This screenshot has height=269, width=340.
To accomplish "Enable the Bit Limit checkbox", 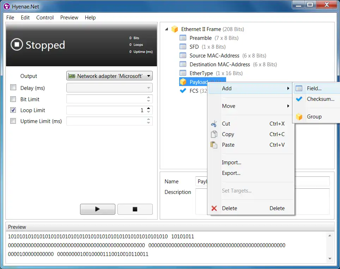I will 13,99.
